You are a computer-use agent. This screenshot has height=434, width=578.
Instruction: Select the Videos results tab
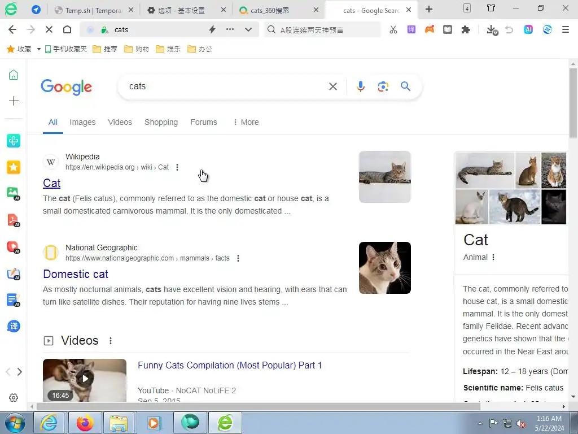tap(120, 122)
